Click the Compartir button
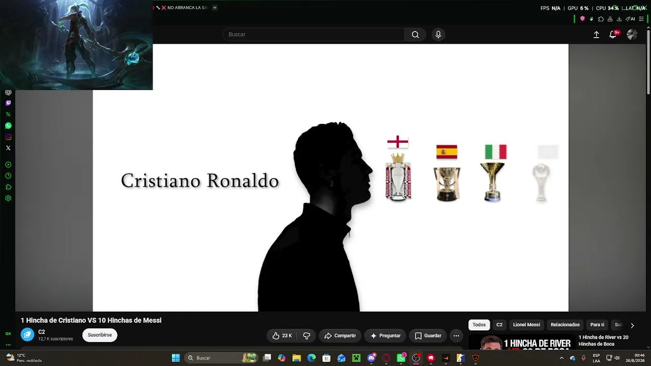 coord(340,335)
